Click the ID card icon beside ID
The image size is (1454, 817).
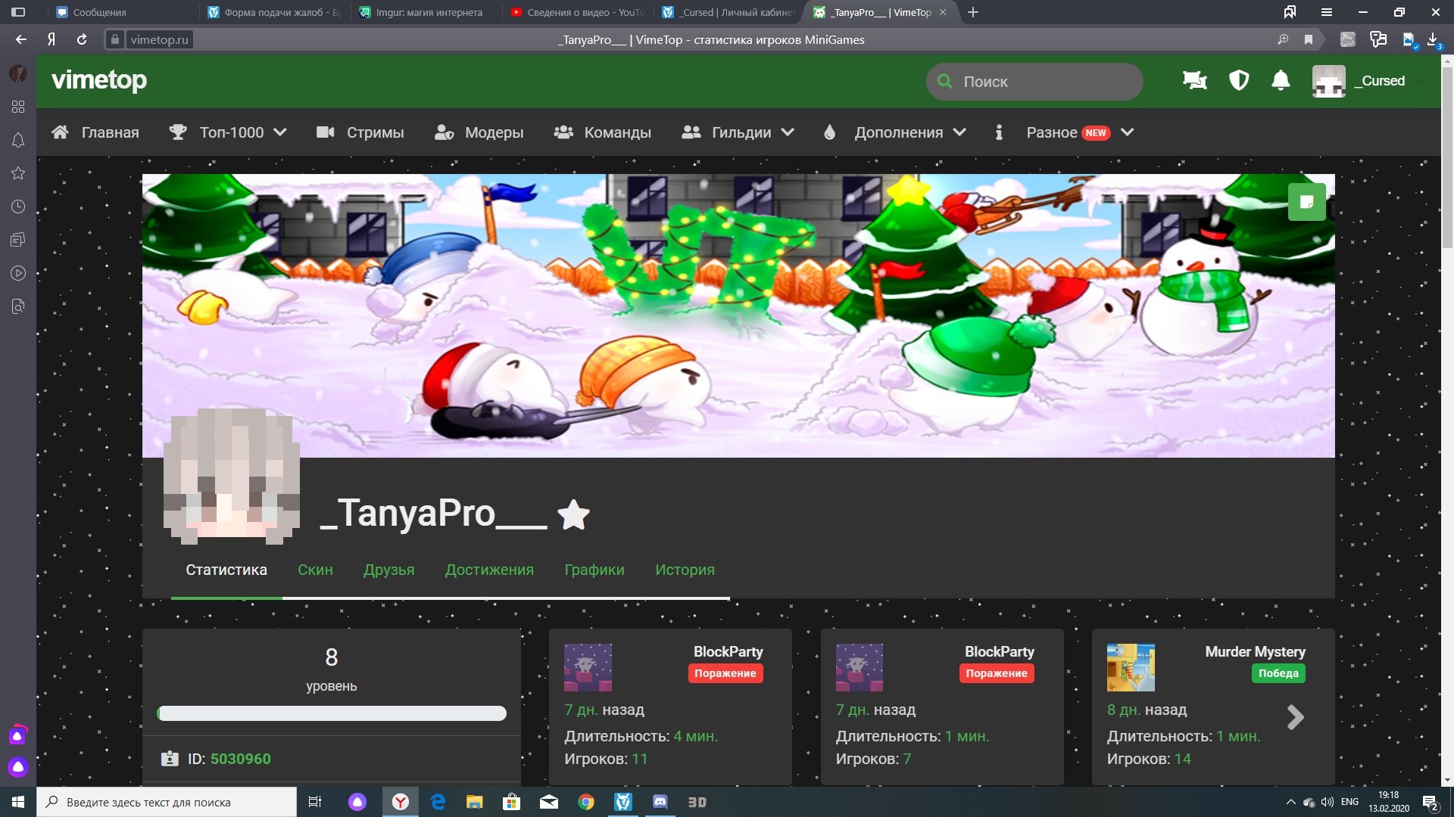[170, 759]
